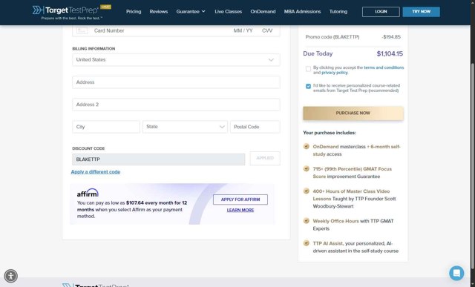Focus the Address 2 field
This screenshot has height=287, width=475.
[x=176, y=105]
